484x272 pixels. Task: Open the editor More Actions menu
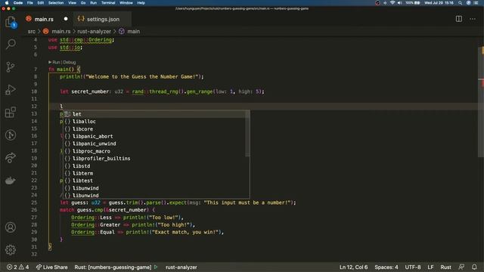click(x=473, y=19)
